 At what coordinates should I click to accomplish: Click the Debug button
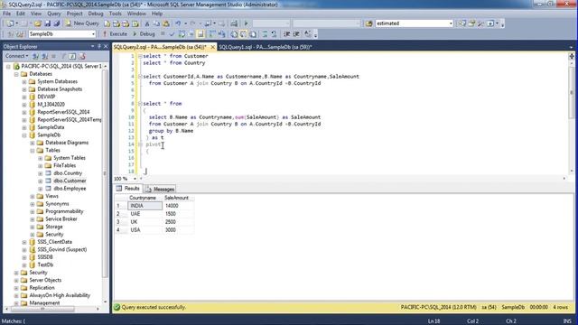pos(144,34)
